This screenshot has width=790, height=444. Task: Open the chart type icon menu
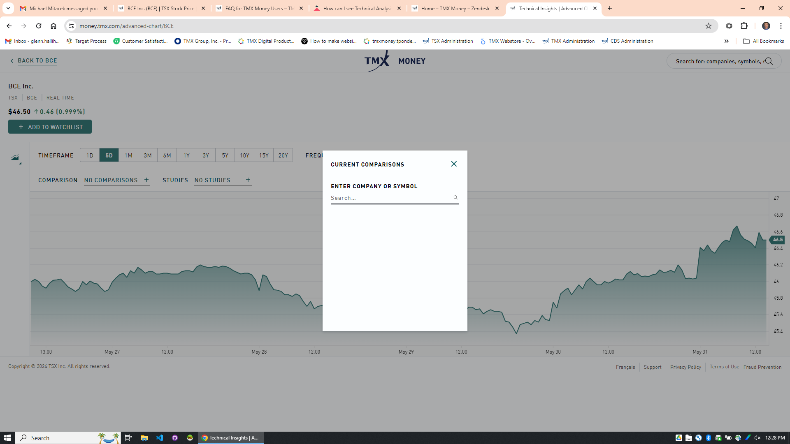16,158
